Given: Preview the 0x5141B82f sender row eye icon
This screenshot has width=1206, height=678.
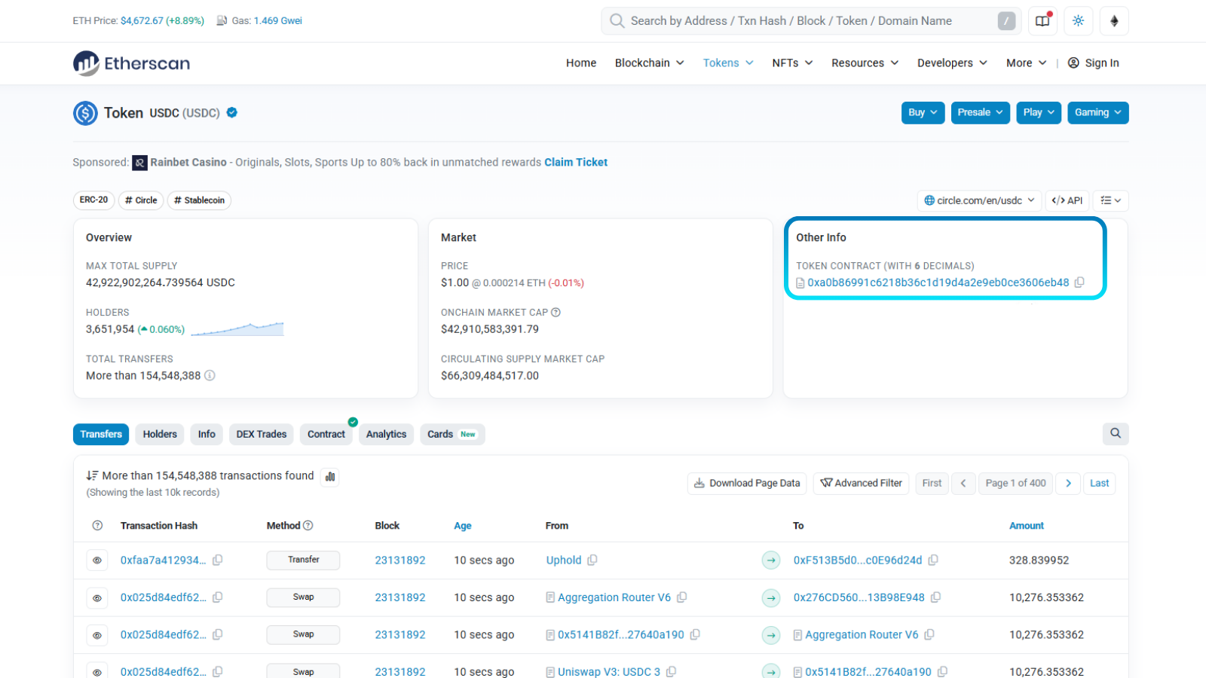Looking at the screenshot, I should pyautogui.click(x=97, y=635).
